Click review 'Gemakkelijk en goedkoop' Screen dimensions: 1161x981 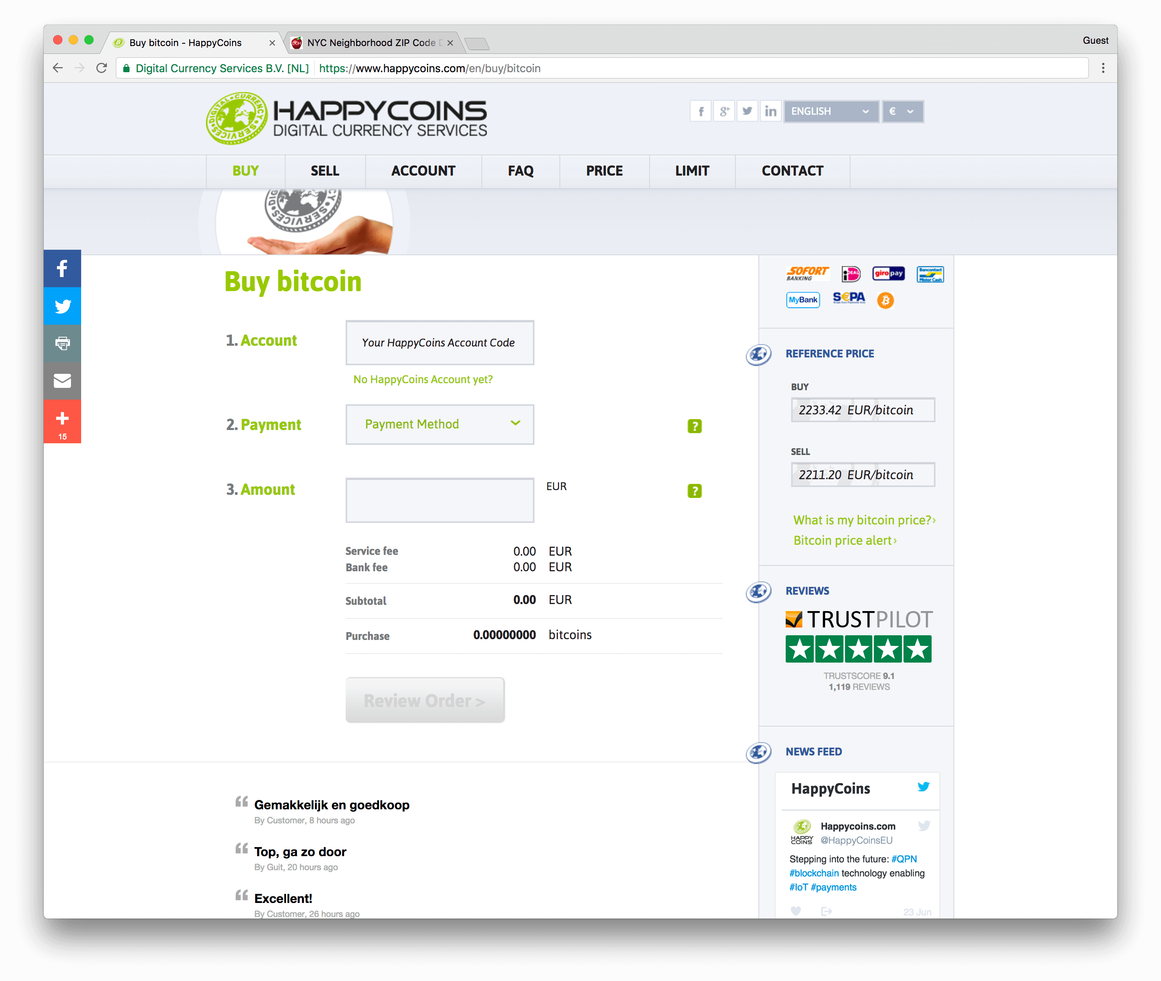tap(332, 805)
